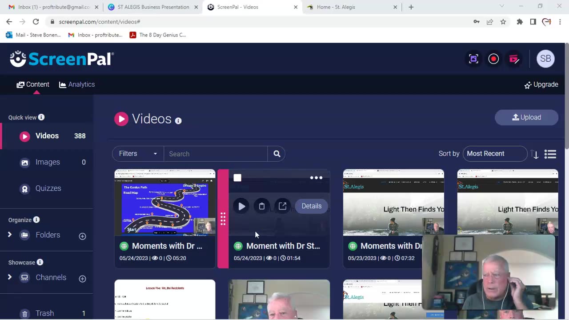Viewport: 569px width, 320px height.
Task: Click the browser address bar
Action: pos(258,22)
